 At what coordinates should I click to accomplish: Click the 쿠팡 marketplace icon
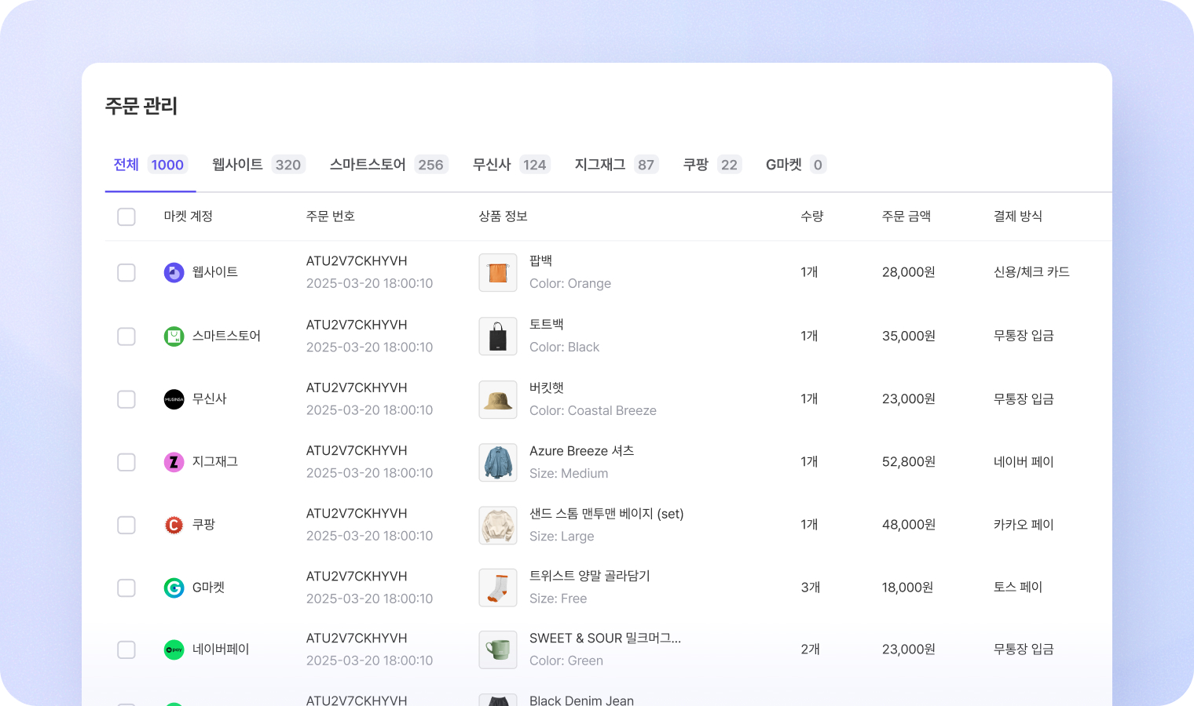click(x=174, y=525)
